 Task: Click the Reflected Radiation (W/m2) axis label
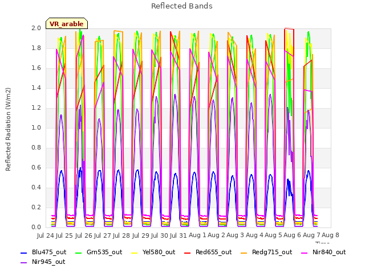8,129
